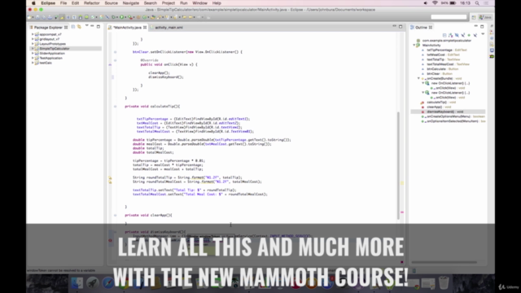Switch to the activity_main.xml tab
The image size is (521, 293).
pos(169,27)
